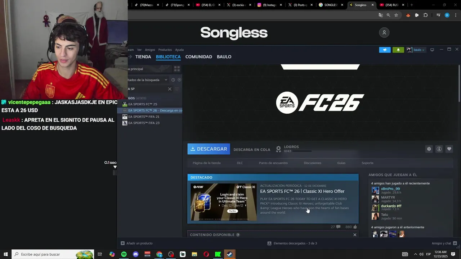This screenshot has width=461, height=259.
Task: Click the recent activity clock icon
Action: click(x=173, y=80)
